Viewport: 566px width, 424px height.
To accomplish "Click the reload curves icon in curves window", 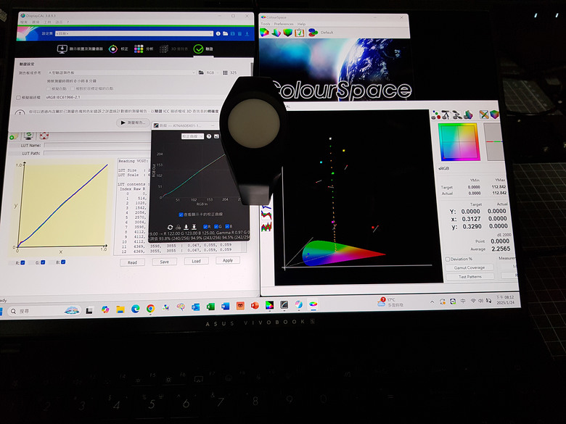I will coord(170,227).
